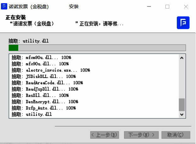Select log line ResDll.dll 100%
Viewport: 196px width, 144px height.
pyautogui.click(x=40, y=95)
